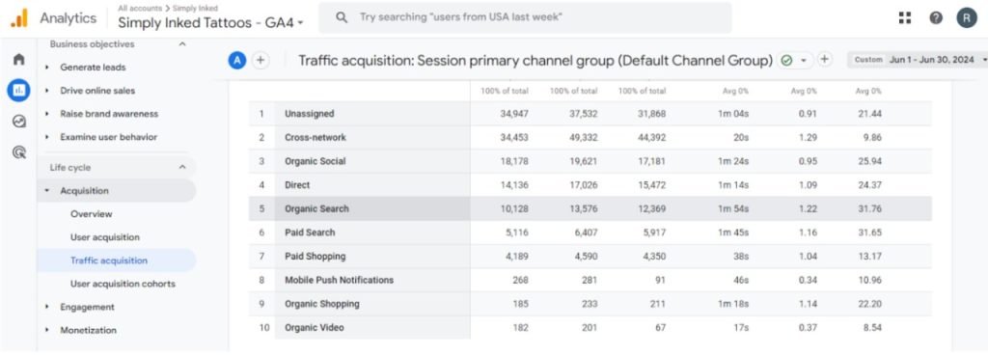
Task: Open the account avatar labeled R
Action: pyautogui.click(x=967, y=17)
